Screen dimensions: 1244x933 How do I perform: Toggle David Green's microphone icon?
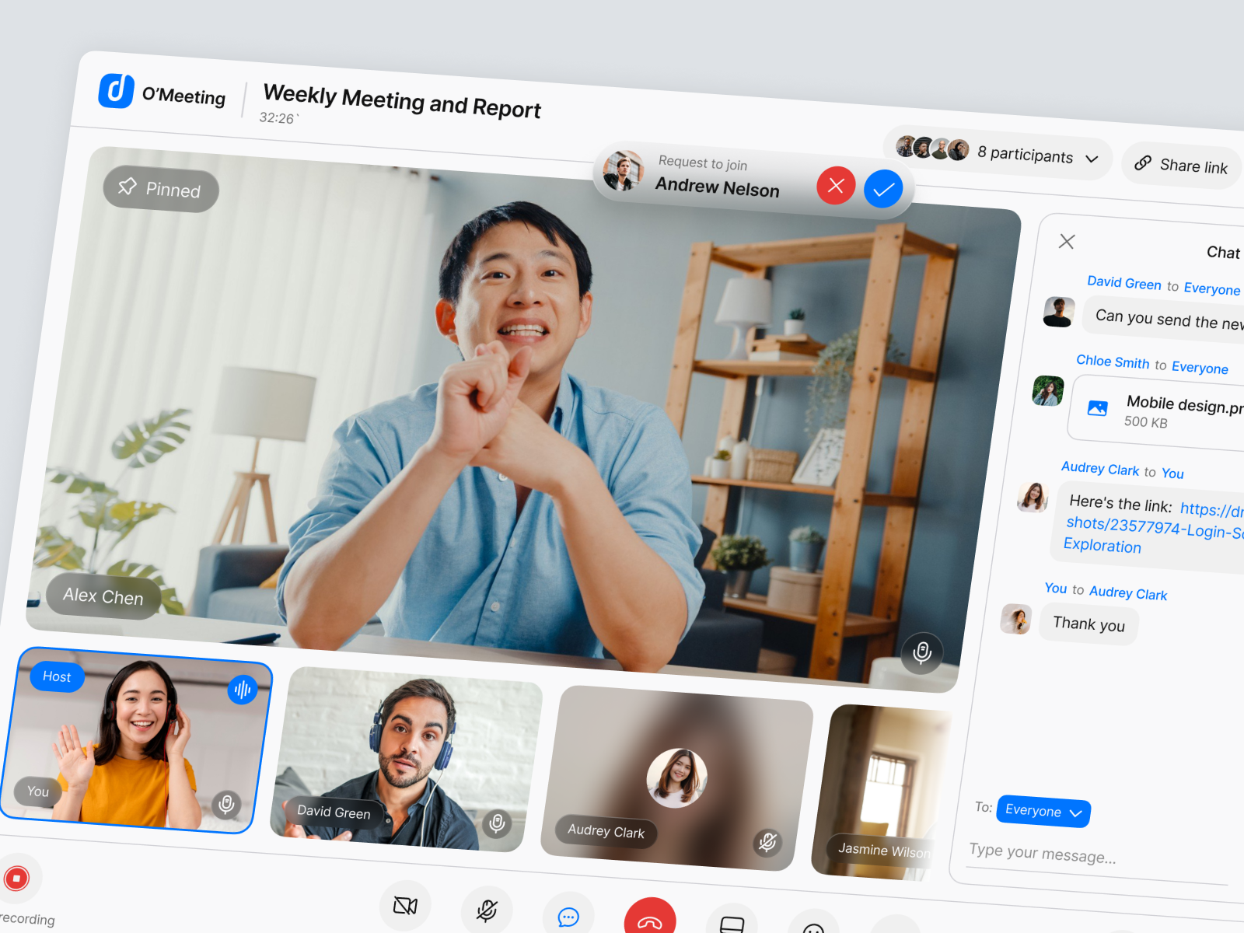point(498,822)
